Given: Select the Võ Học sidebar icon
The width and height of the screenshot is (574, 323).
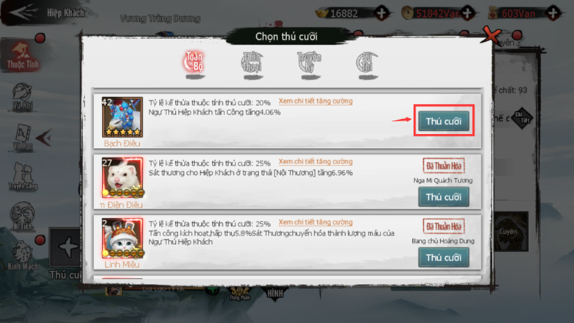Looking at the screenshot, I should [x=22, y=137].
